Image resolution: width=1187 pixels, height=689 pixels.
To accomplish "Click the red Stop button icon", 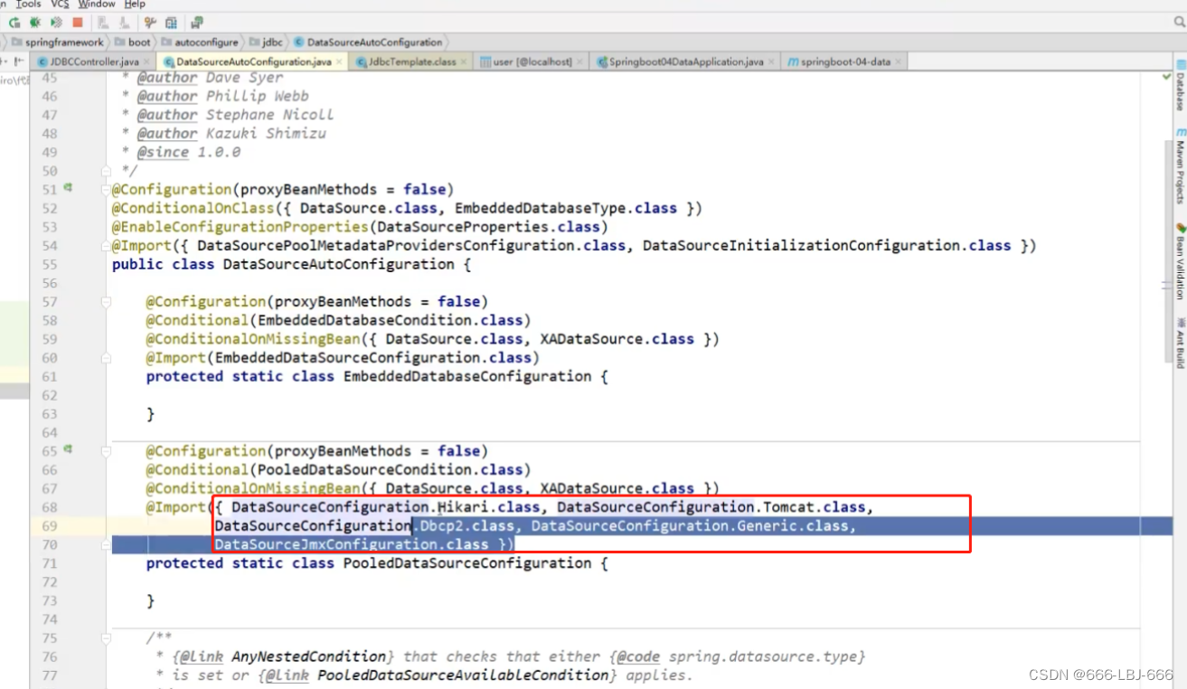I will click(x=78, y=23).
